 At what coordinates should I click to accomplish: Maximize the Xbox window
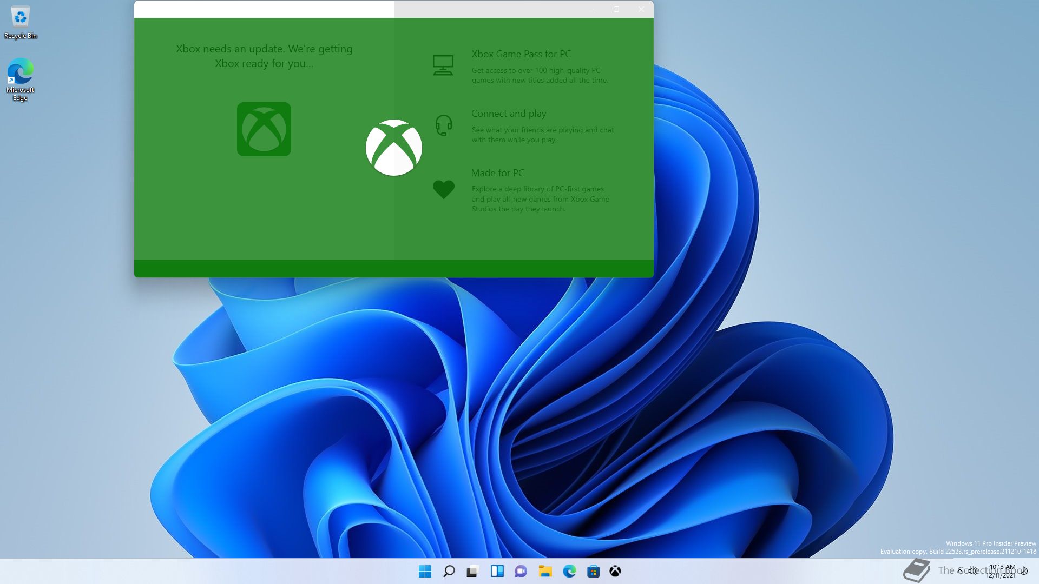[616, 9]
